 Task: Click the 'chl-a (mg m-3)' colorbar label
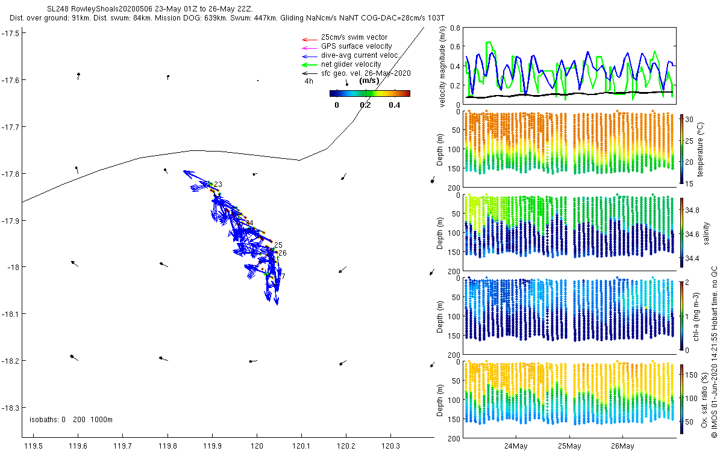(695, 316)
